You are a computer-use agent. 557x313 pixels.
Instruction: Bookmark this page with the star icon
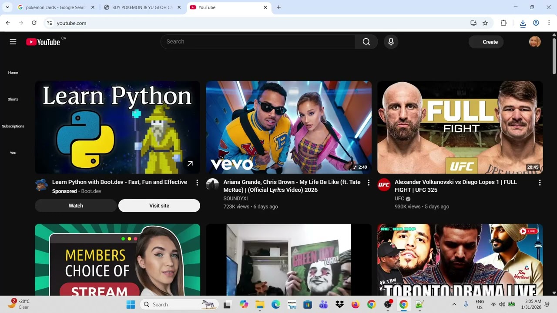(x=485, y=23)
